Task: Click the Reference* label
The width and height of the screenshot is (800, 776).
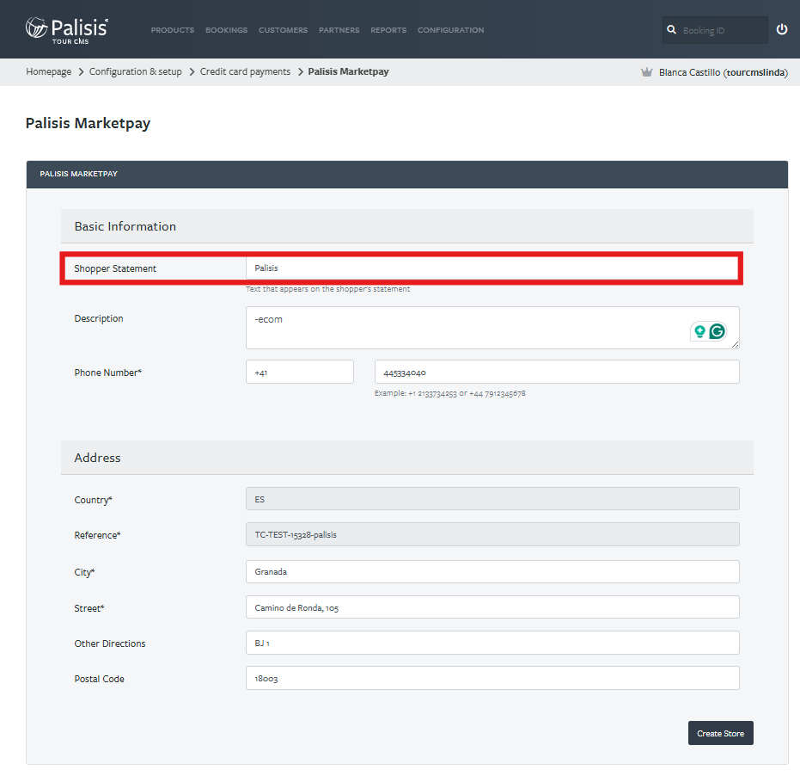Action: [x=97, y=535]
